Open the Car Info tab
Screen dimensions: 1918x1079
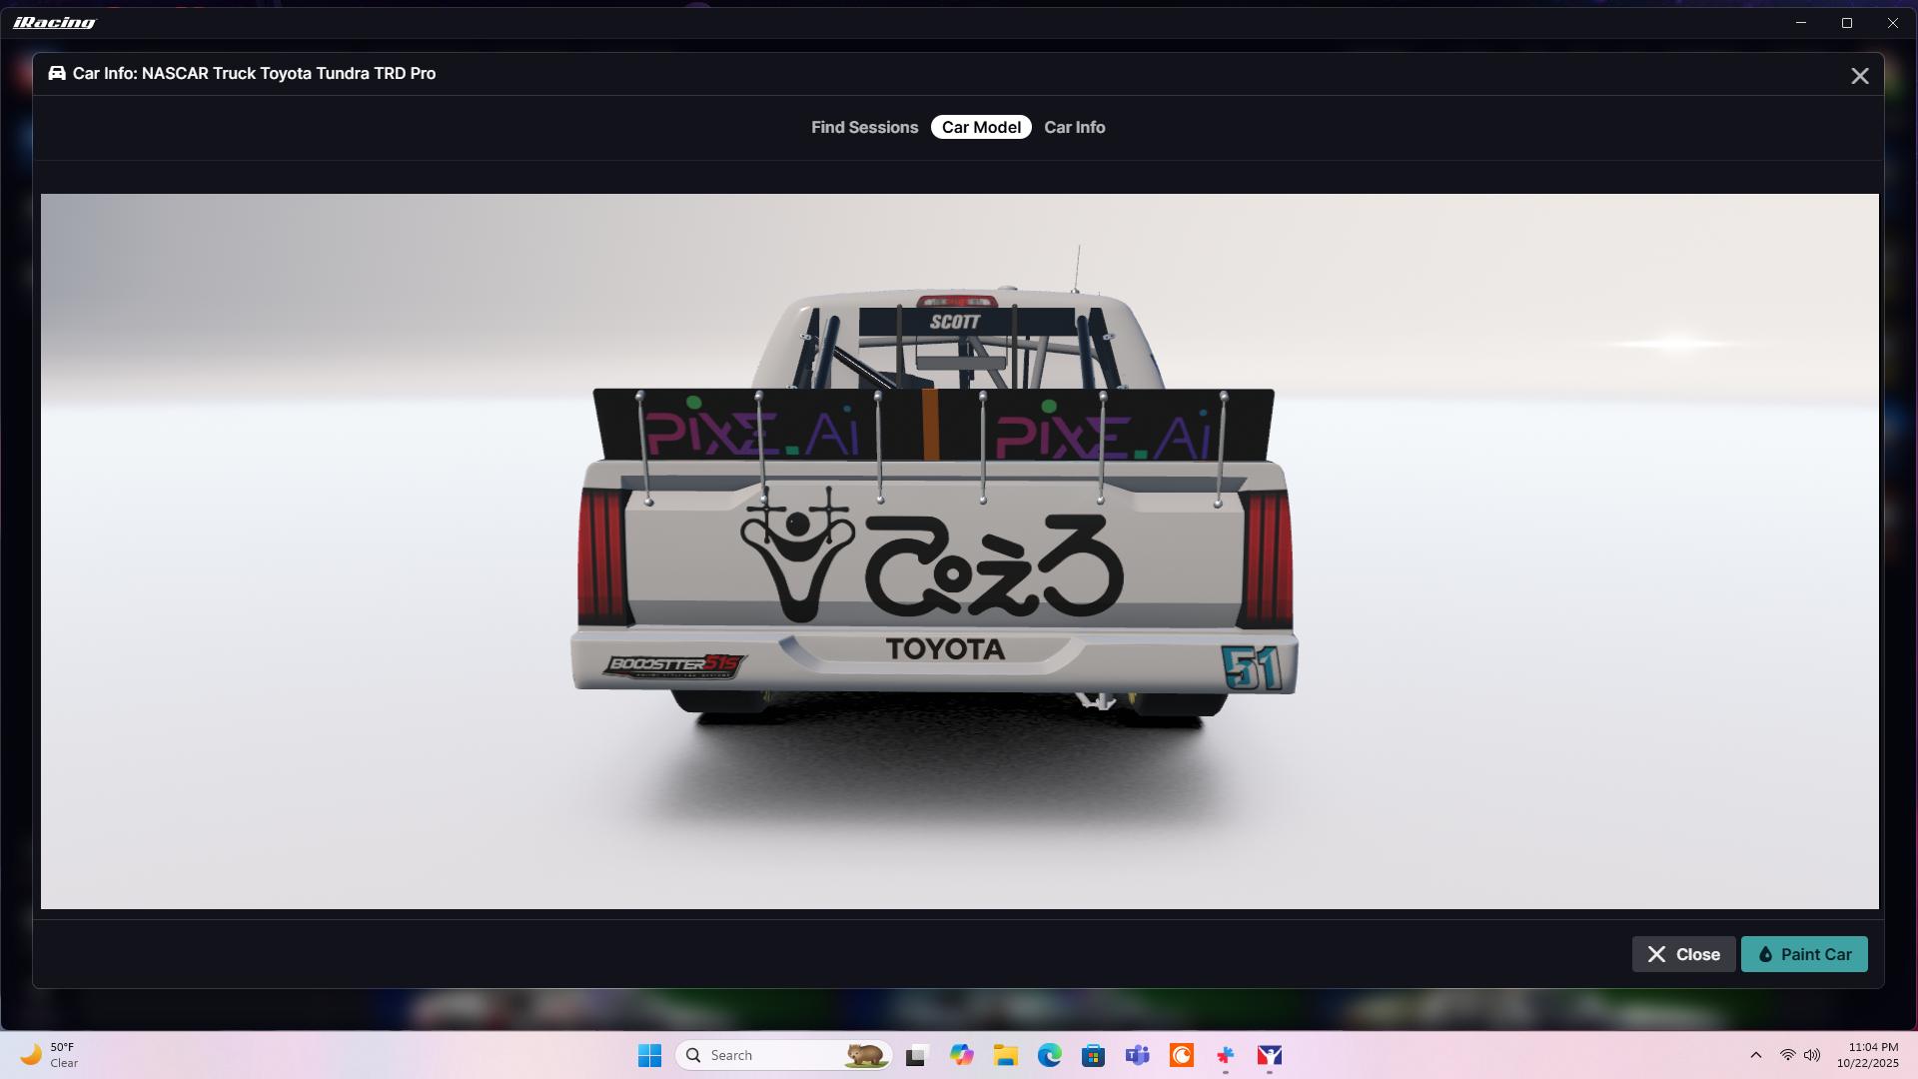pos(1074,127)
